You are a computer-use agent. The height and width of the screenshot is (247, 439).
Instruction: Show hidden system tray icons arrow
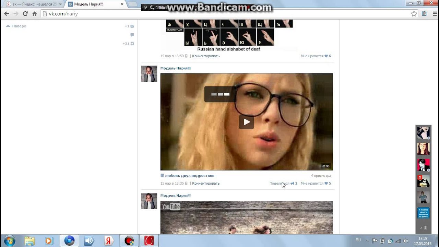pos(367,241)
